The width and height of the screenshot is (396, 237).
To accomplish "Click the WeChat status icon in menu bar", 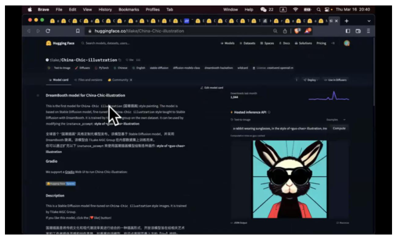I will pyautogui.click(x=263, y=9).
